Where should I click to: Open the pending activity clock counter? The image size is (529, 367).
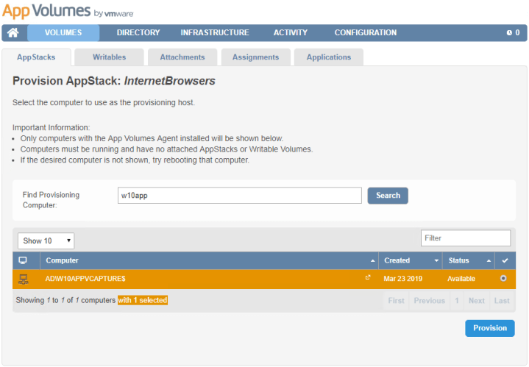(513, 32)
